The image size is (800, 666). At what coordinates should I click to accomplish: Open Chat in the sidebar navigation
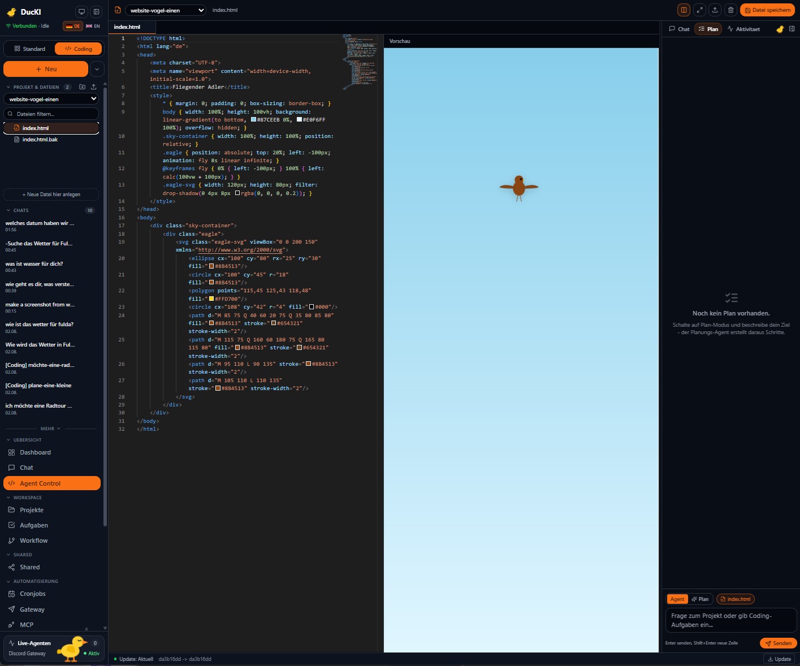pos(53,468)
